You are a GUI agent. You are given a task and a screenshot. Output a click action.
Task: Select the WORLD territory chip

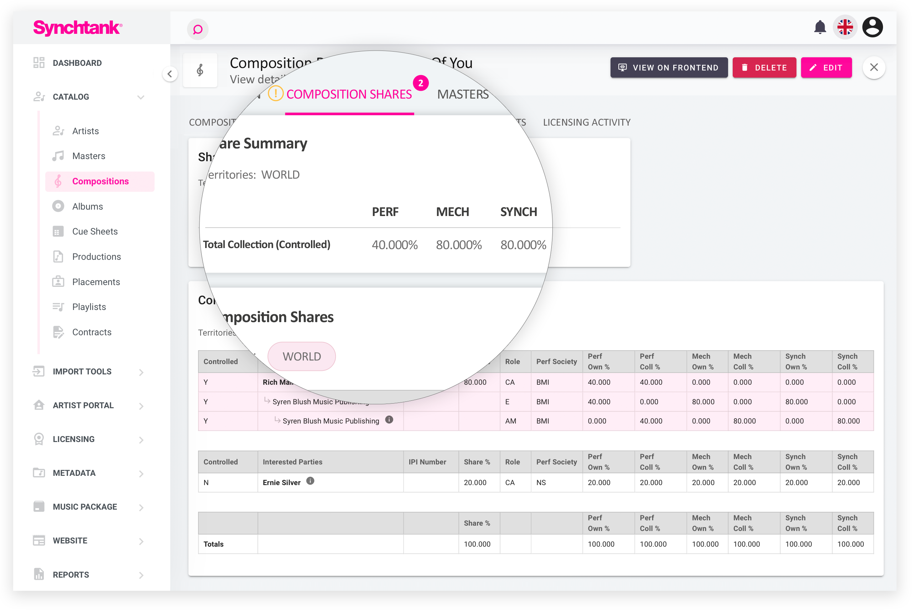[302, 356]
